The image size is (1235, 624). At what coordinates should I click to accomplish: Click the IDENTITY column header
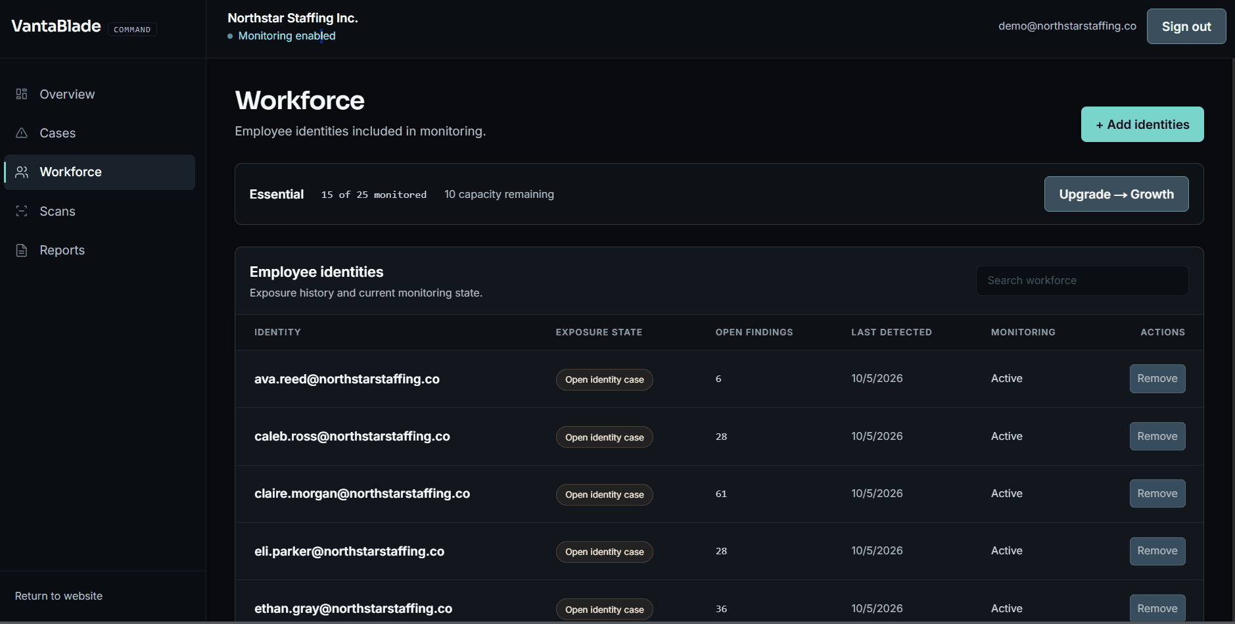click(x=277, y=332)
